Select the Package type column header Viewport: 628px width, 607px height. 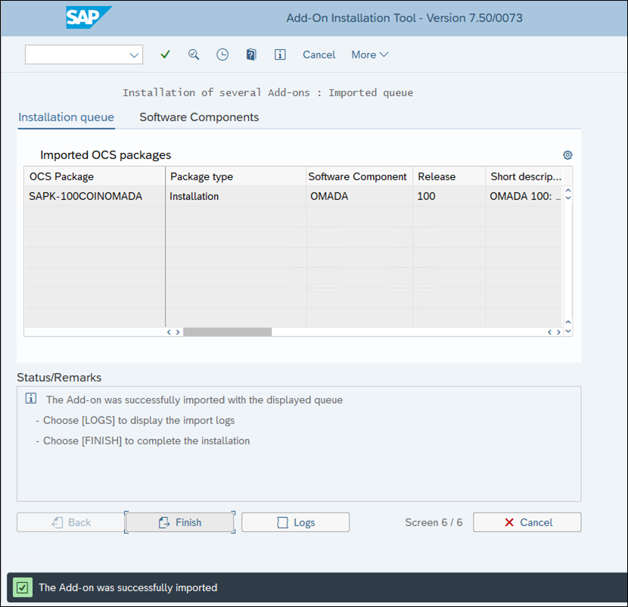point(236,176)
